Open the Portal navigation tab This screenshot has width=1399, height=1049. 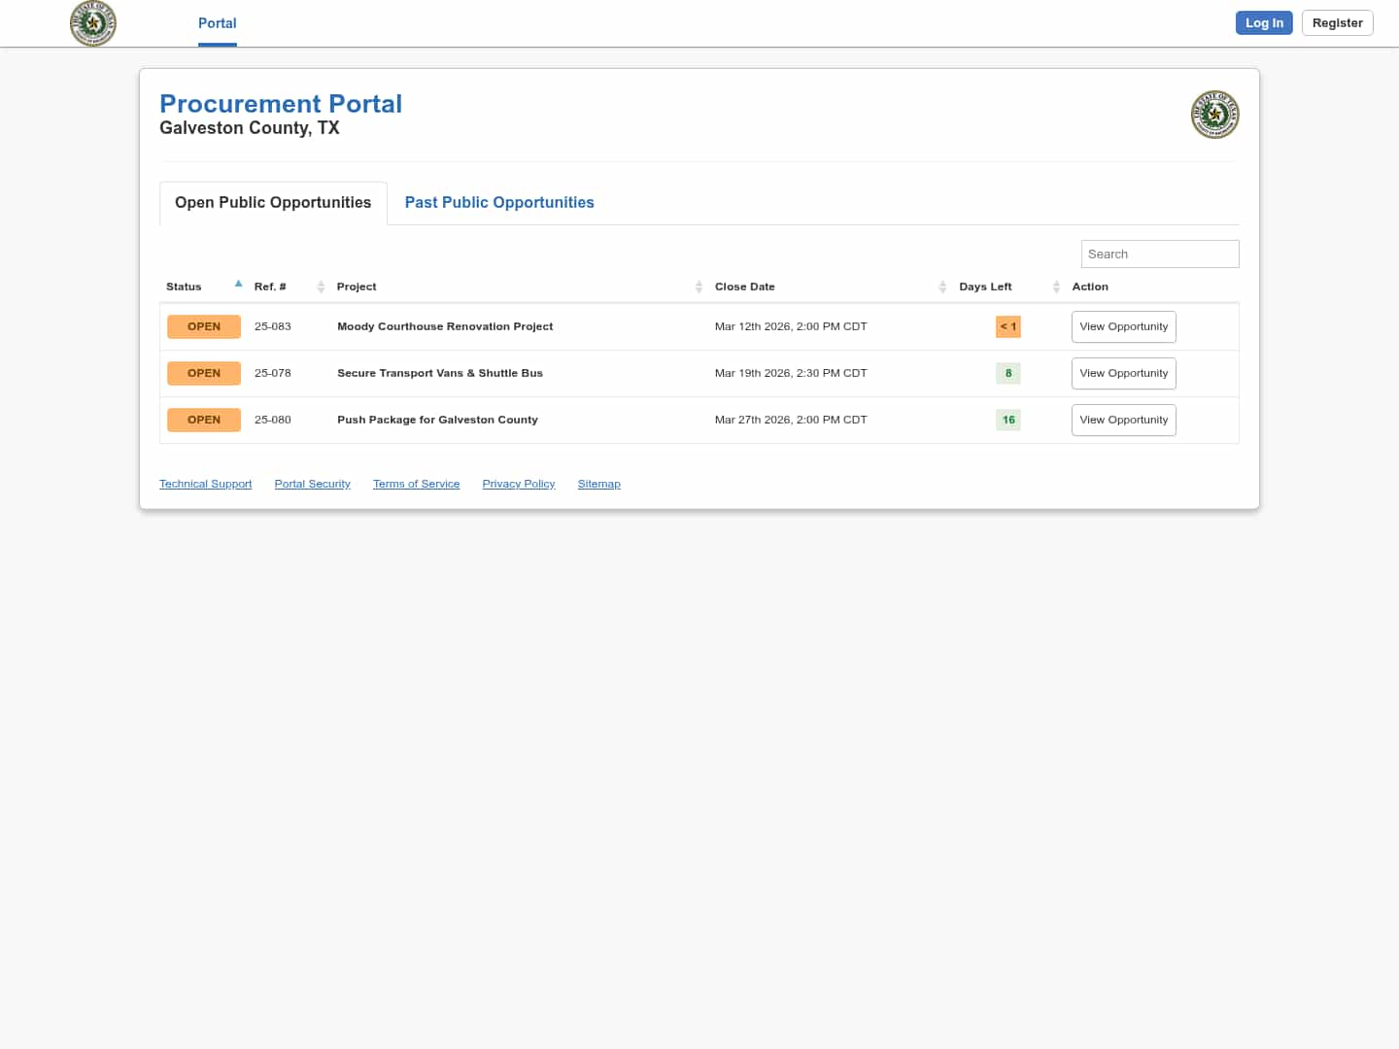[x=217, y=23]
